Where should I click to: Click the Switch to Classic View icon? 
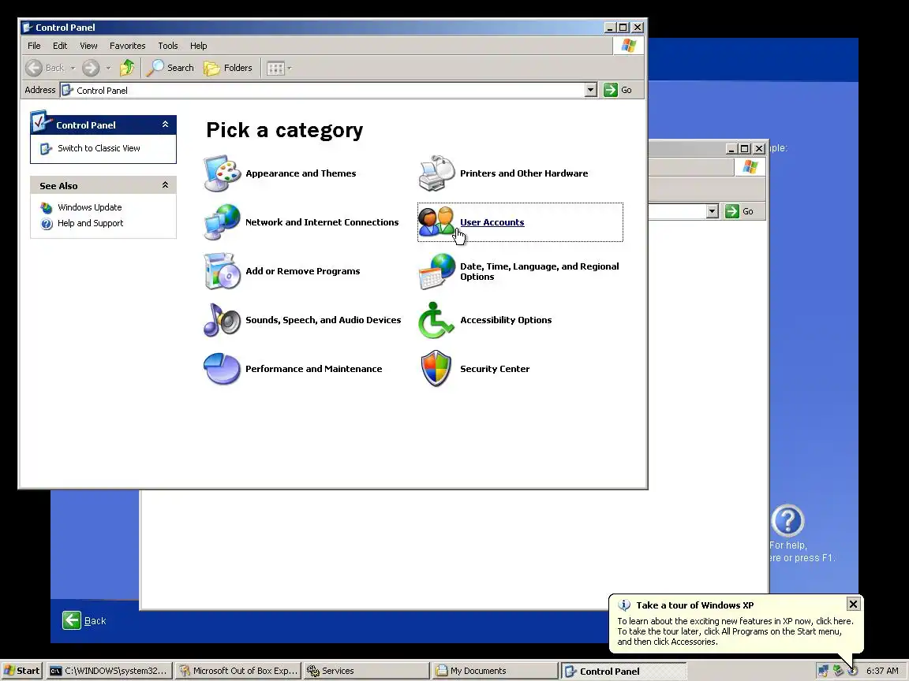pyautogui.click(x=47, y=149)
